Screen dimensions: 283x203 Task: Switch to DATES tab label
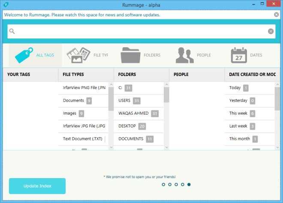click(x=256, y=55)
